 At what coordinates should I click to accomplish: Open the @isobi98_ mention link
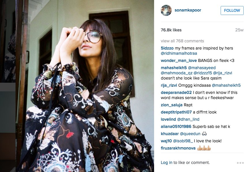[183, 141]
